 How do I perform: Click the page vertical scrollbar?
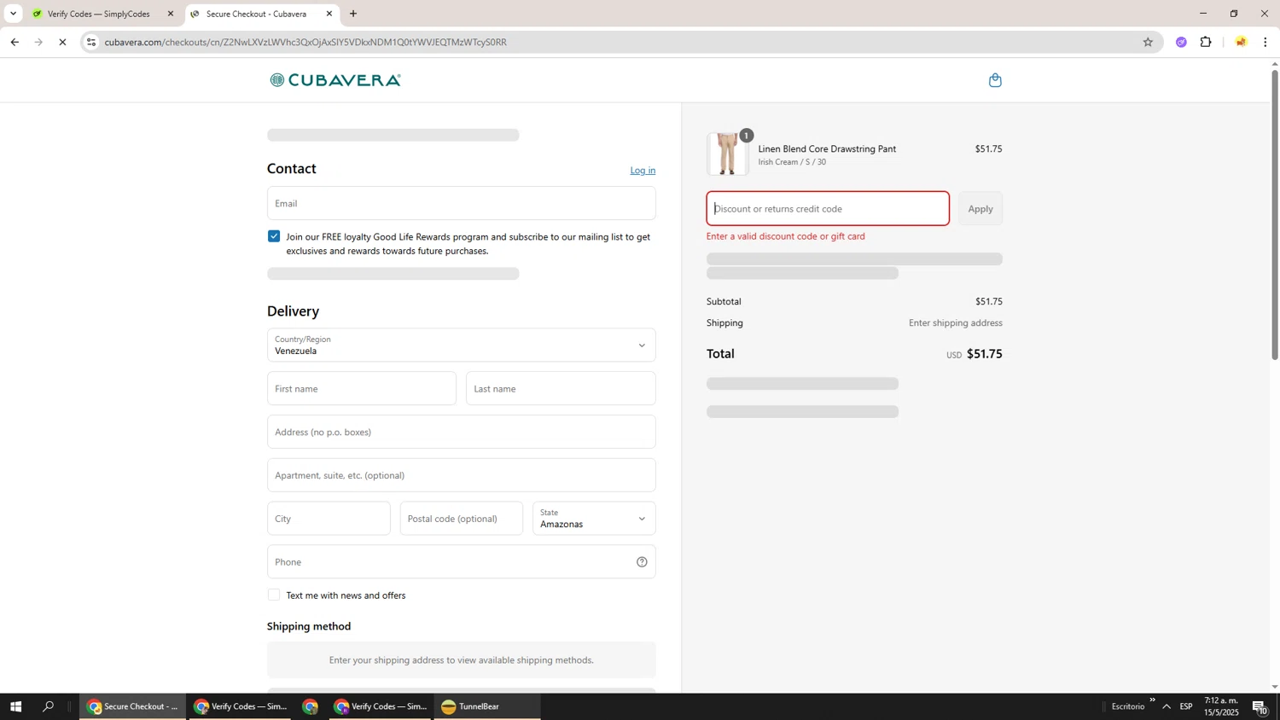[1275, 215]
